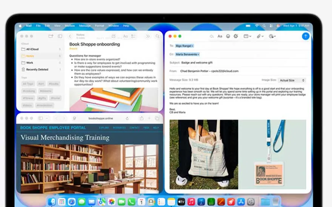Expand the Notes toolbar overflow chevrons

tap(148, 37)
